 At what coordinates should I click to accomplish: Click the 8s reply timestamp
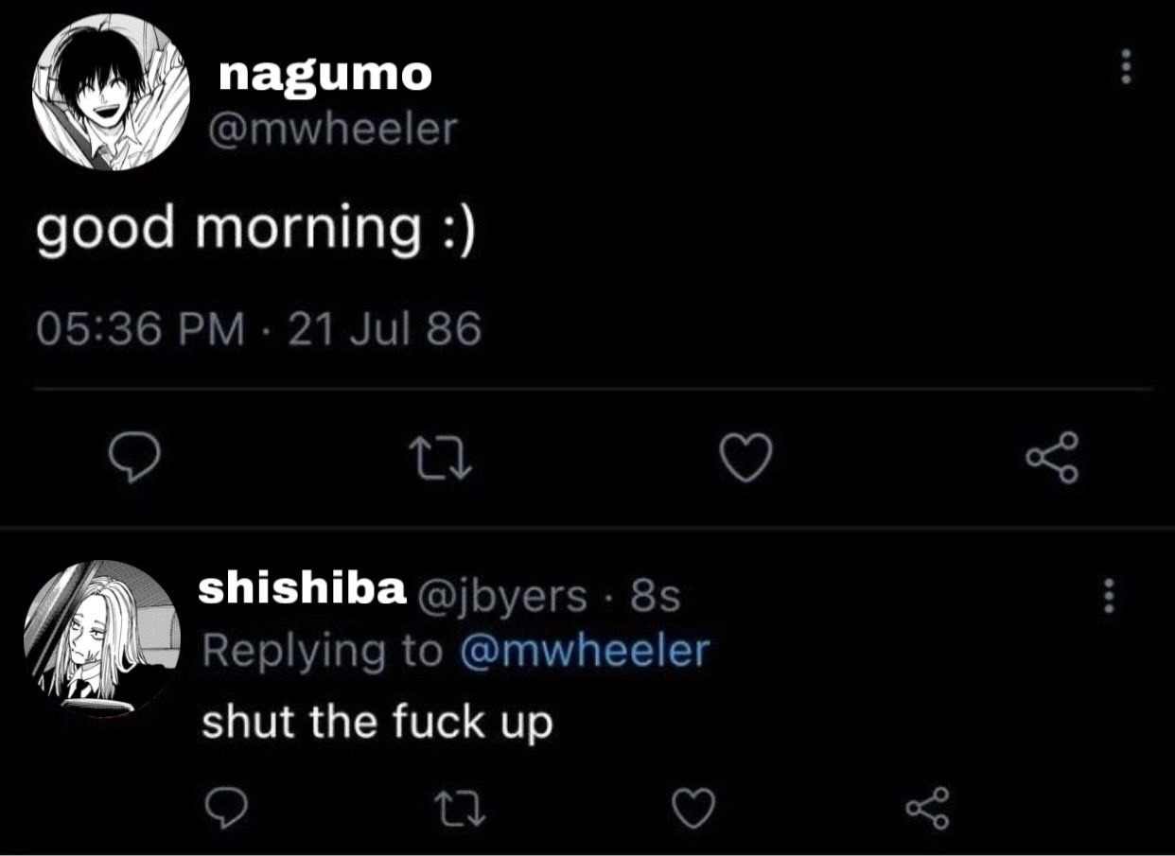655,596
